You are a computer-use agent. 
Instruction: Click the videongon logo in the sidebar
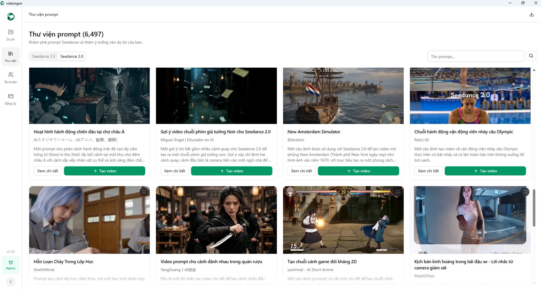coord(11,16)
